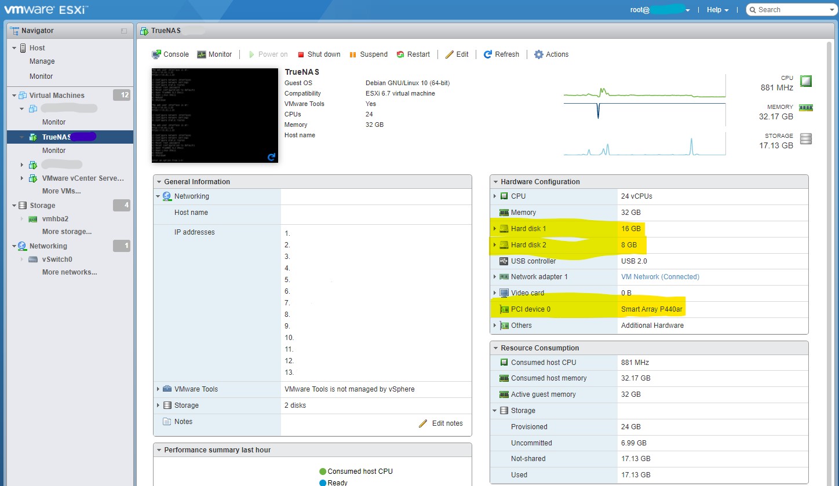Collapse the General Information panel

coord(158,182)
